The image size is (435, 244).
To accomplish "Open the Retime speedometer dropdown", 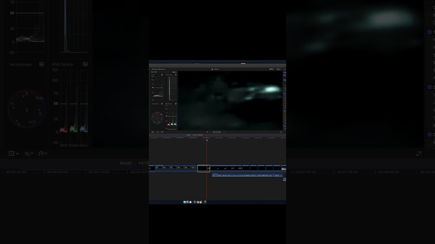I will (162, 132).
